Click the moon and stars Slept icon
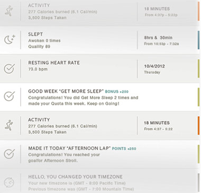201x193 pixels. pos(10,40)
